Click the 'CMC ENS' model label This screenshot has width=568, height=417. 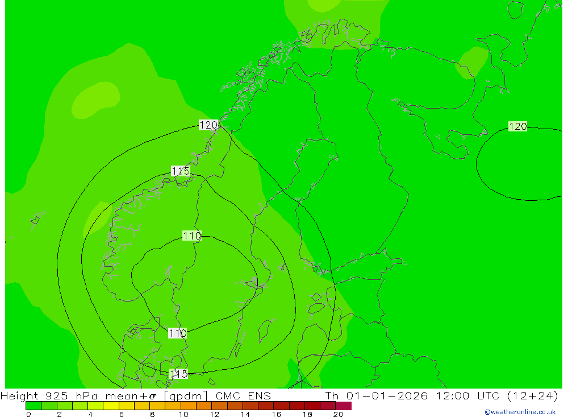[243, 395]
